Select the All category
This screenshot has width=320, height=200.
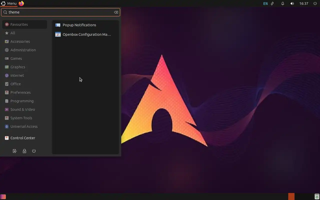click(24, 33)
